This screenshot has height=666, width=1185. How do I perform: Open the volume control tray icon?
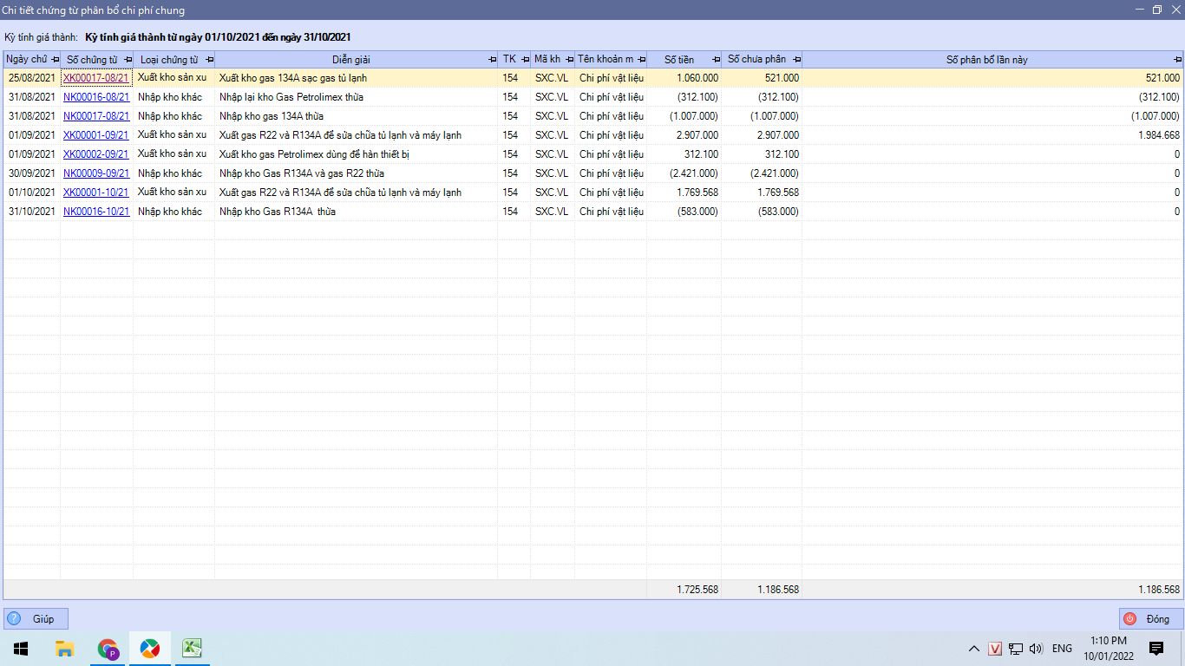pos(1036,648)
